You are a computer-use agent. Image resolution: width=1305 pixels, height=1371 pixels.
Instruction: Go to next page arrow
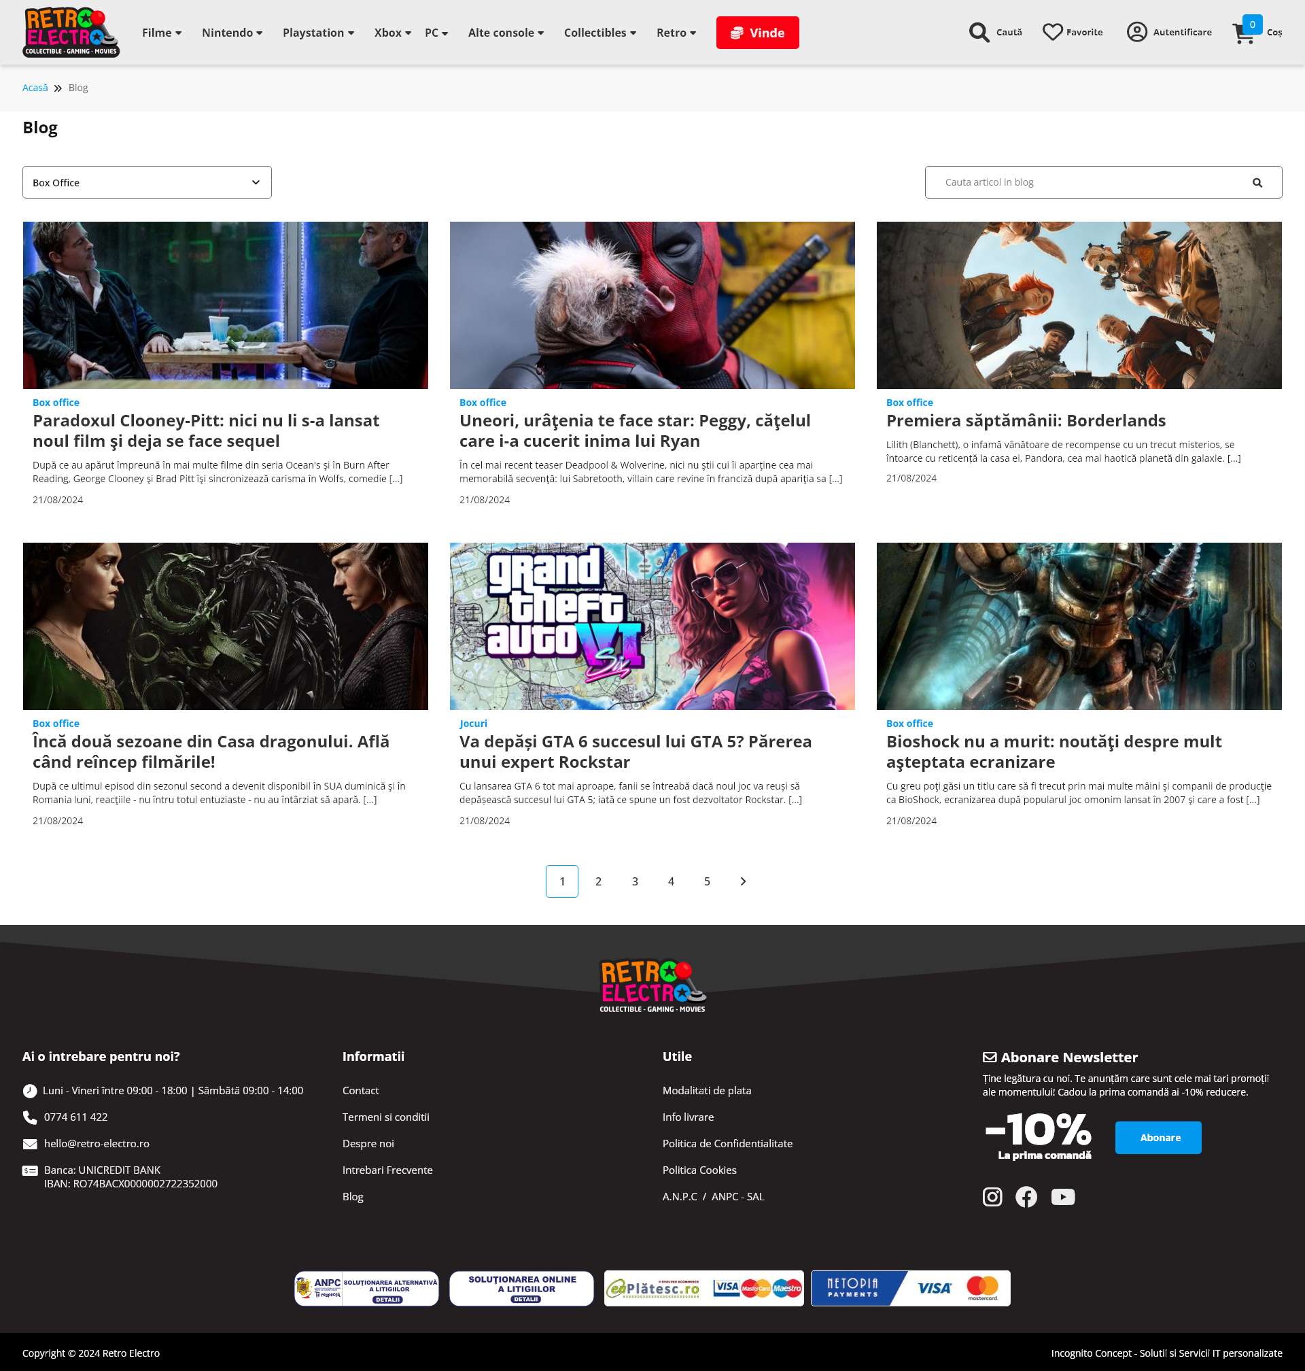pos(742,881)
